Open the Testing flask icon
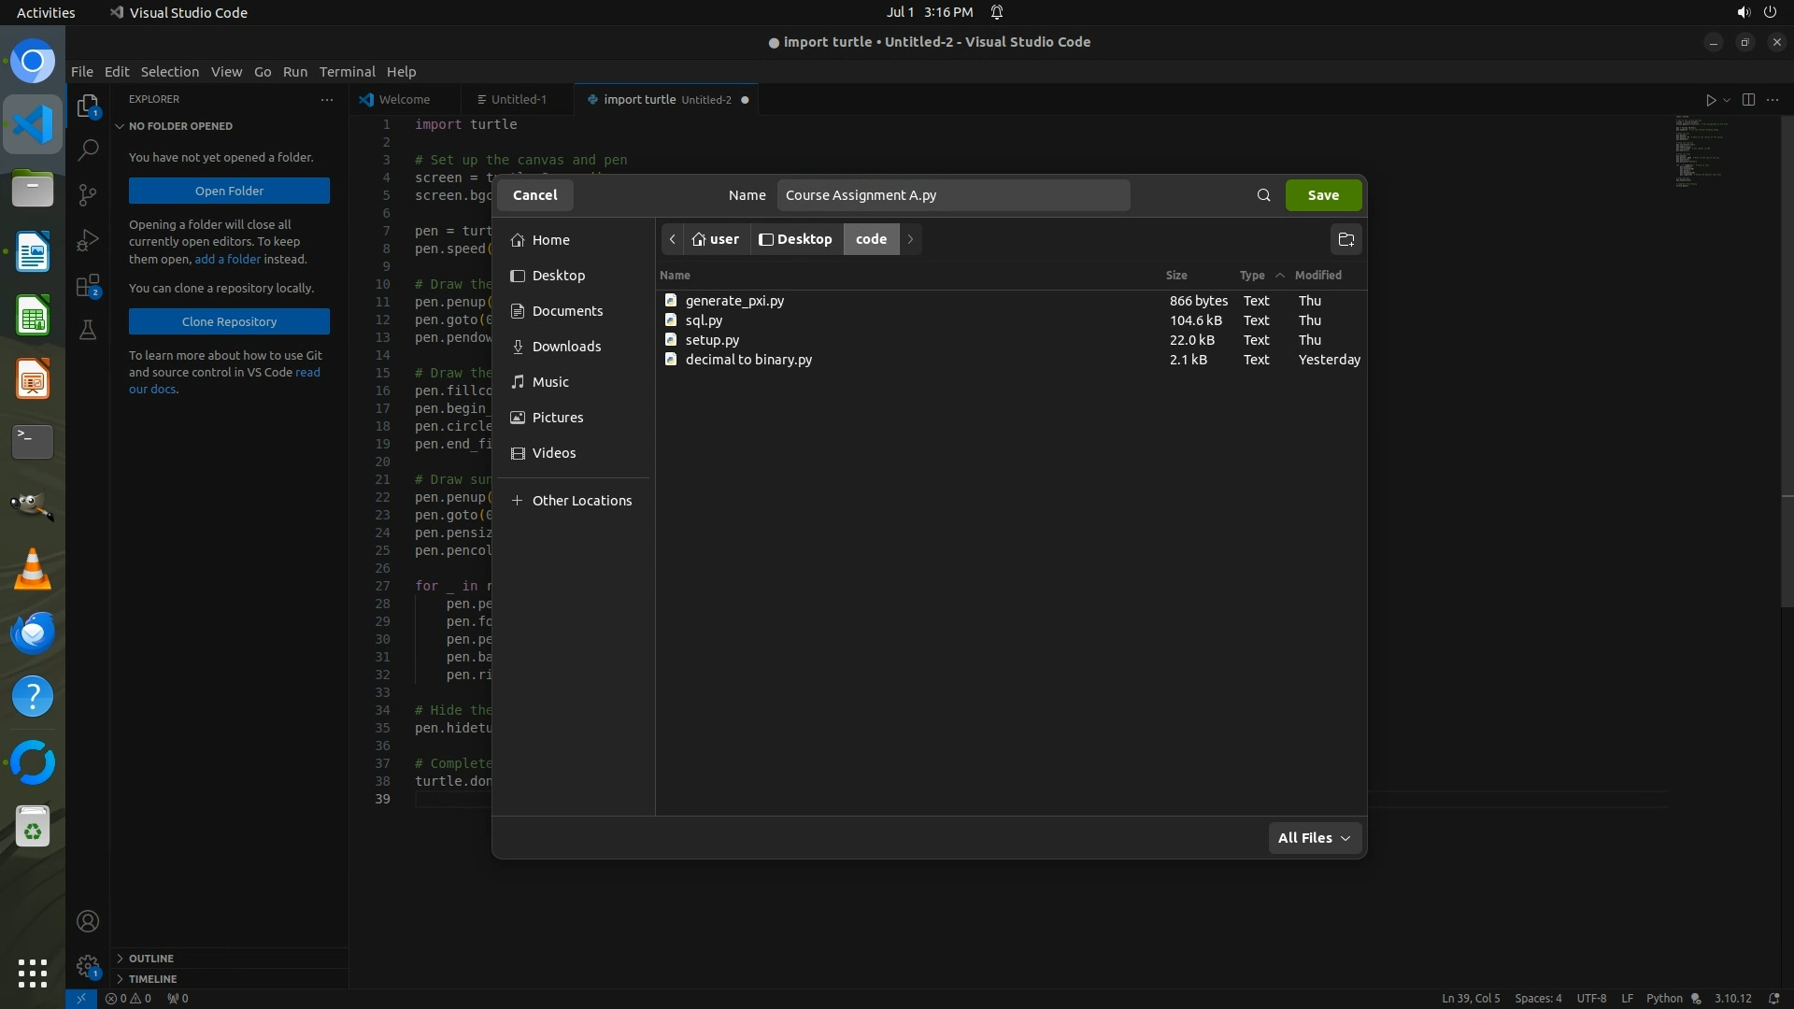Screen dimensions: 1794x1009 pos(88,330)
